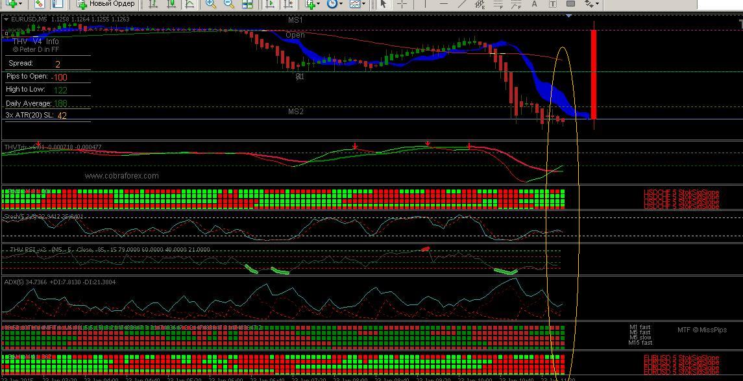Click the Новый Ордер button

click(106, 4)
